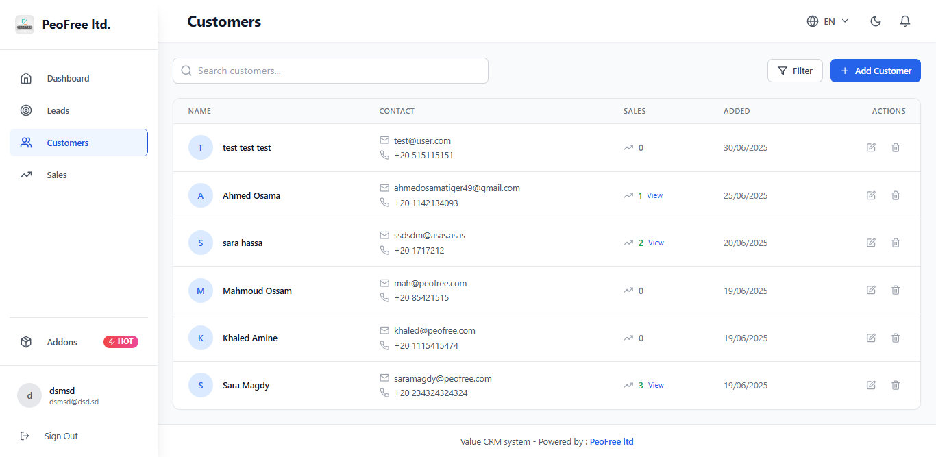
Task: Open PeoFree ltd footer link
Action: (611, 441)
